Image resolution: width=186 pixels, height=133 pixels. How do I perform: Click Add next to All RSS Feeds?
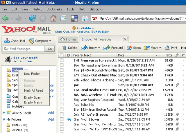[51, 113]
